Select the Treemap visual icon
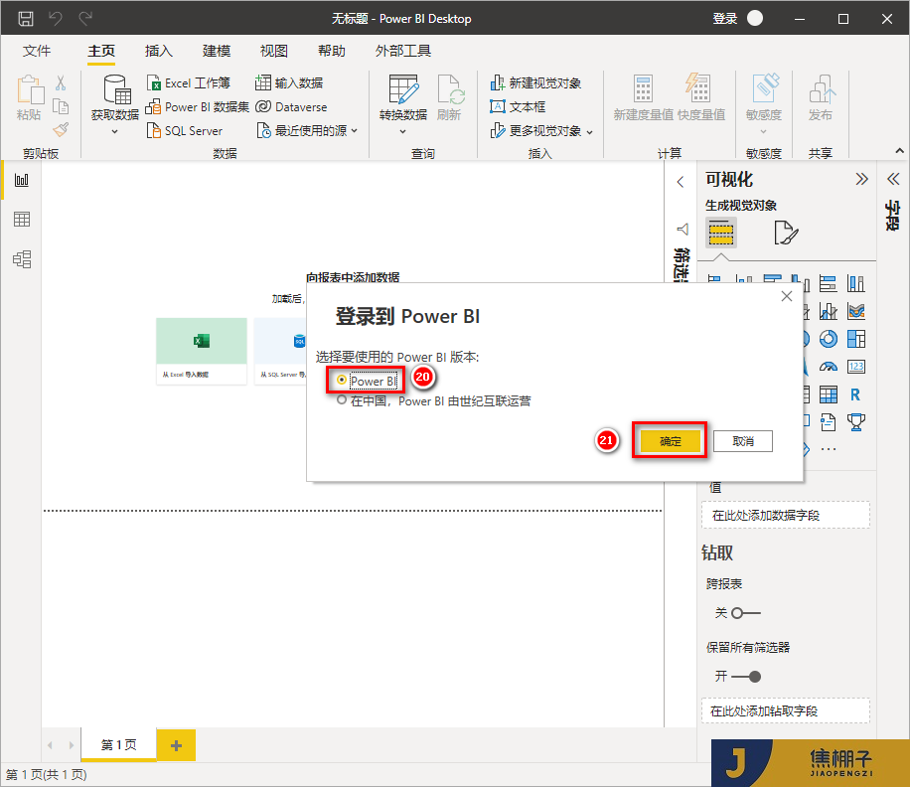Screen dimensions: 910x787 click(x=856, y=339)
